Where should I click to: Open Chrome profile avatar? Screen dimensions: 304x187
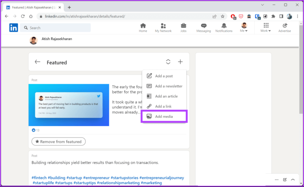tap(289, 16)
